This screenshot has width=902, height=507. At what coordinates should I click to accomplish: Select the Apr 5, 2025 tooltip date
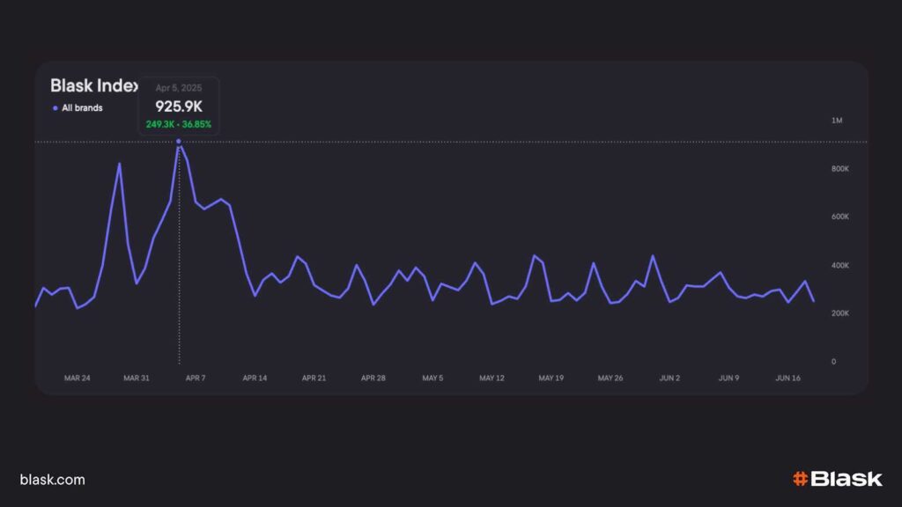pos(178,88)
